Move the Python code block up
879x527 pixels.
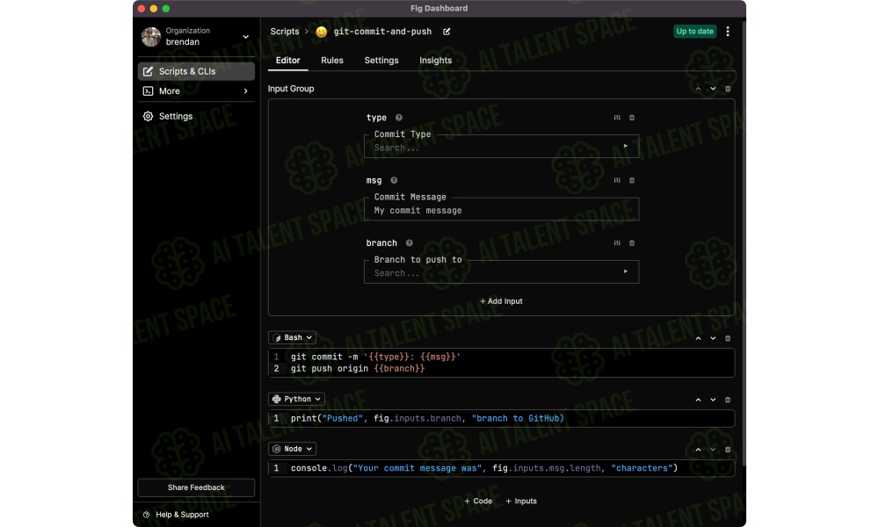(698, 400)
